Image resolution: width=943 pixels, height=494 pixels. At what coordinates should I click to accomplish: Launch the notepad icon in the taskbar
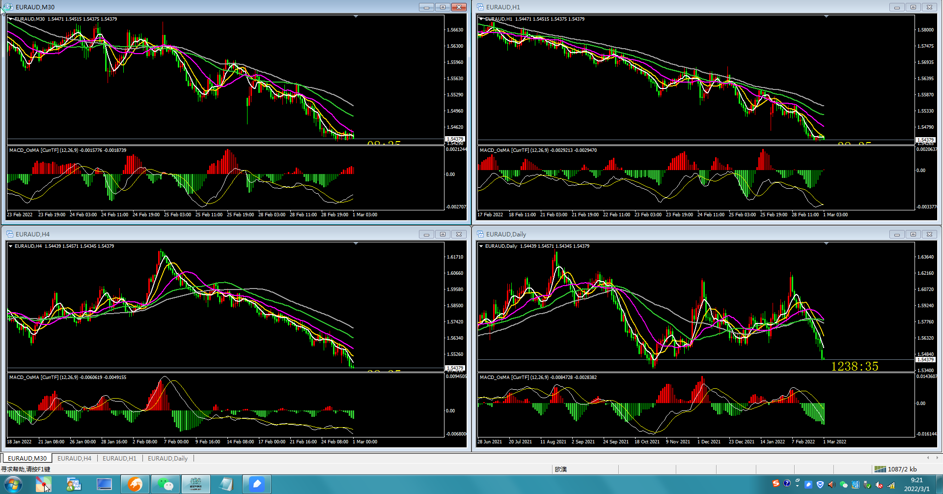tap(226, 484)
